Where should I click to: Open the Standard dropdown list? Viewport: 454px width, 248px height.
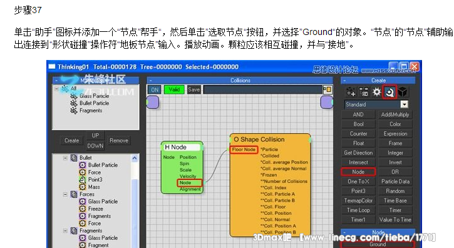click(x=405, y=104)
